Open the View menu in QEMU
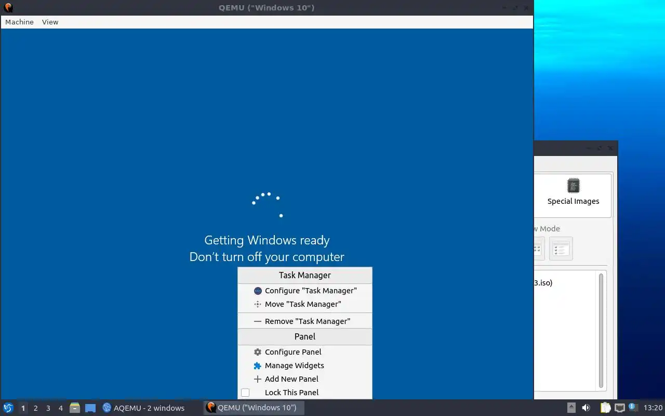The width and height of the screenshot is (665, 416). point(50,22)
